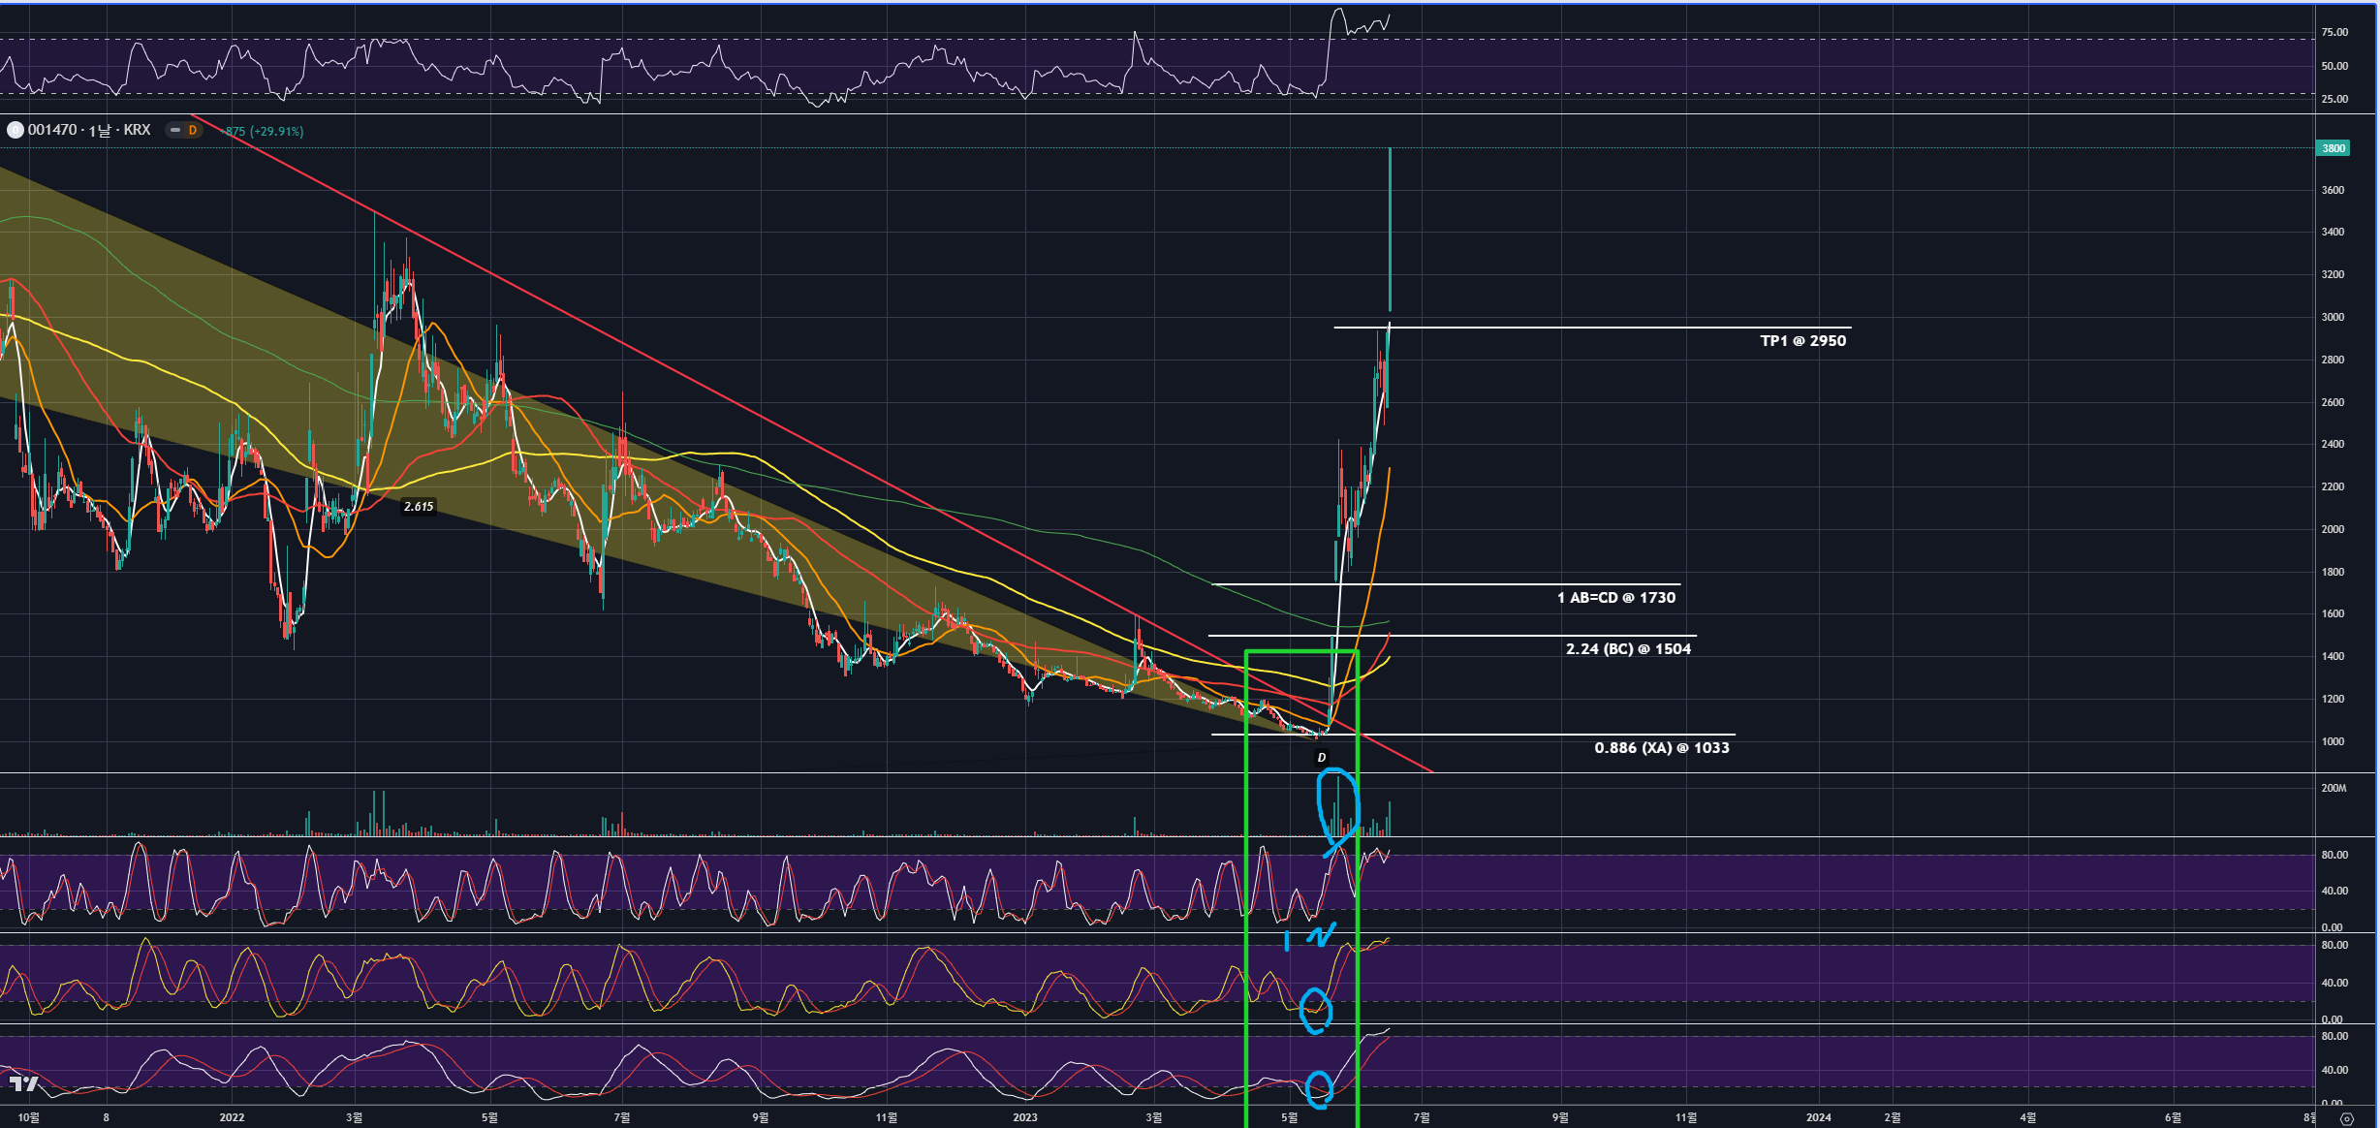Click the 75.00 level on RSI scale
Image resolution: width=2380 pixels, height=1128 pixels.
(2334, 32)
